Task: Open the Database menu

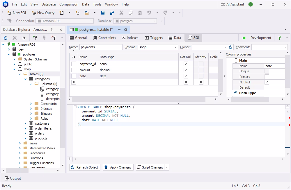Action: click(49, 4)
